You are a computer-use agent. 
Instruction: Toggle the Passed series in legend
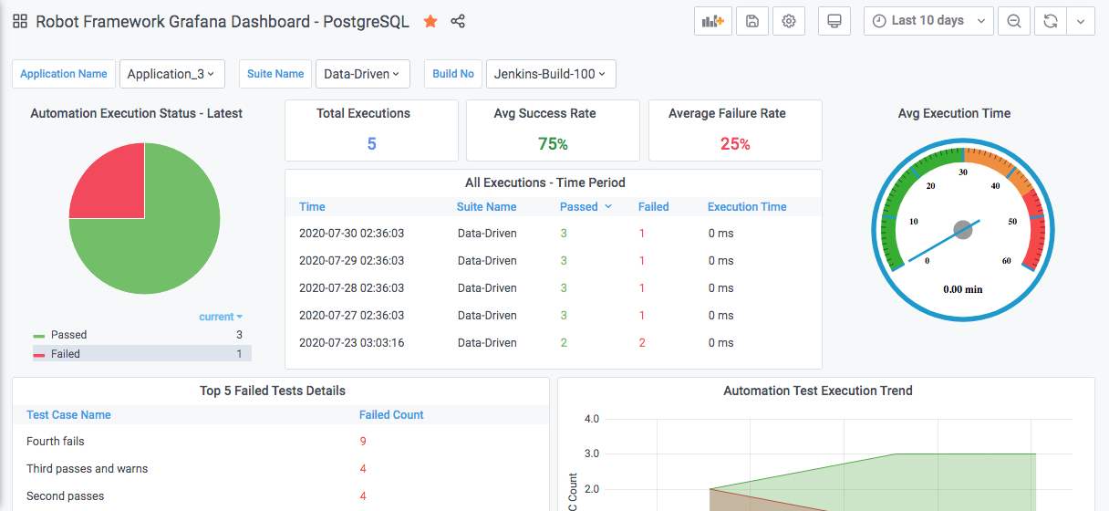(68, 335)
